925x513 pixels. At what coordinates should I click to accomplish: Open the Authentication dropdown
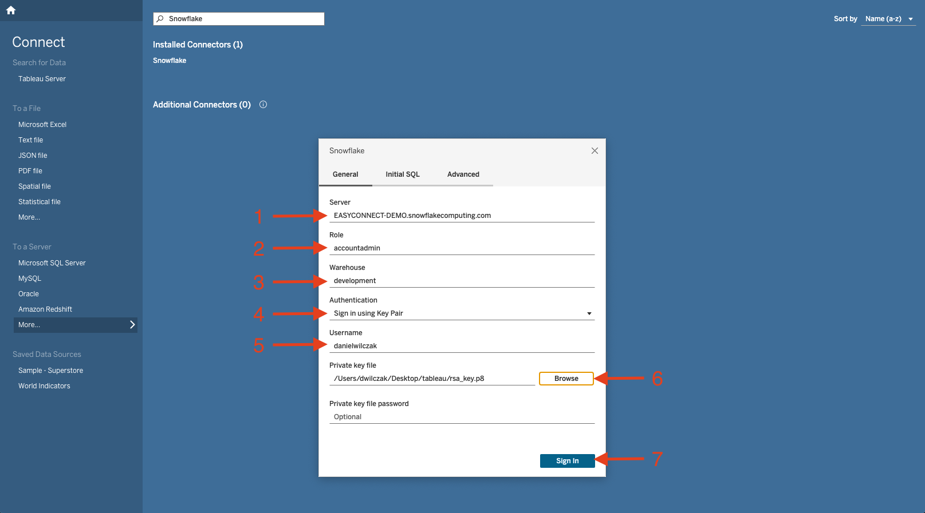tap(462, 313)
